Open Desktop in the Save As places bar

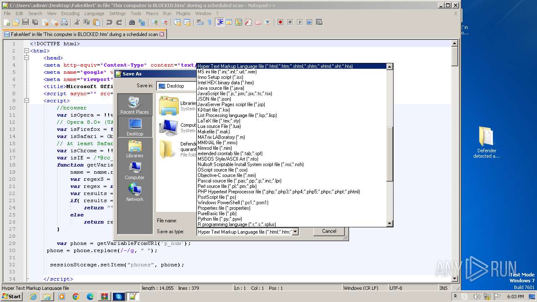click(135, 127)
